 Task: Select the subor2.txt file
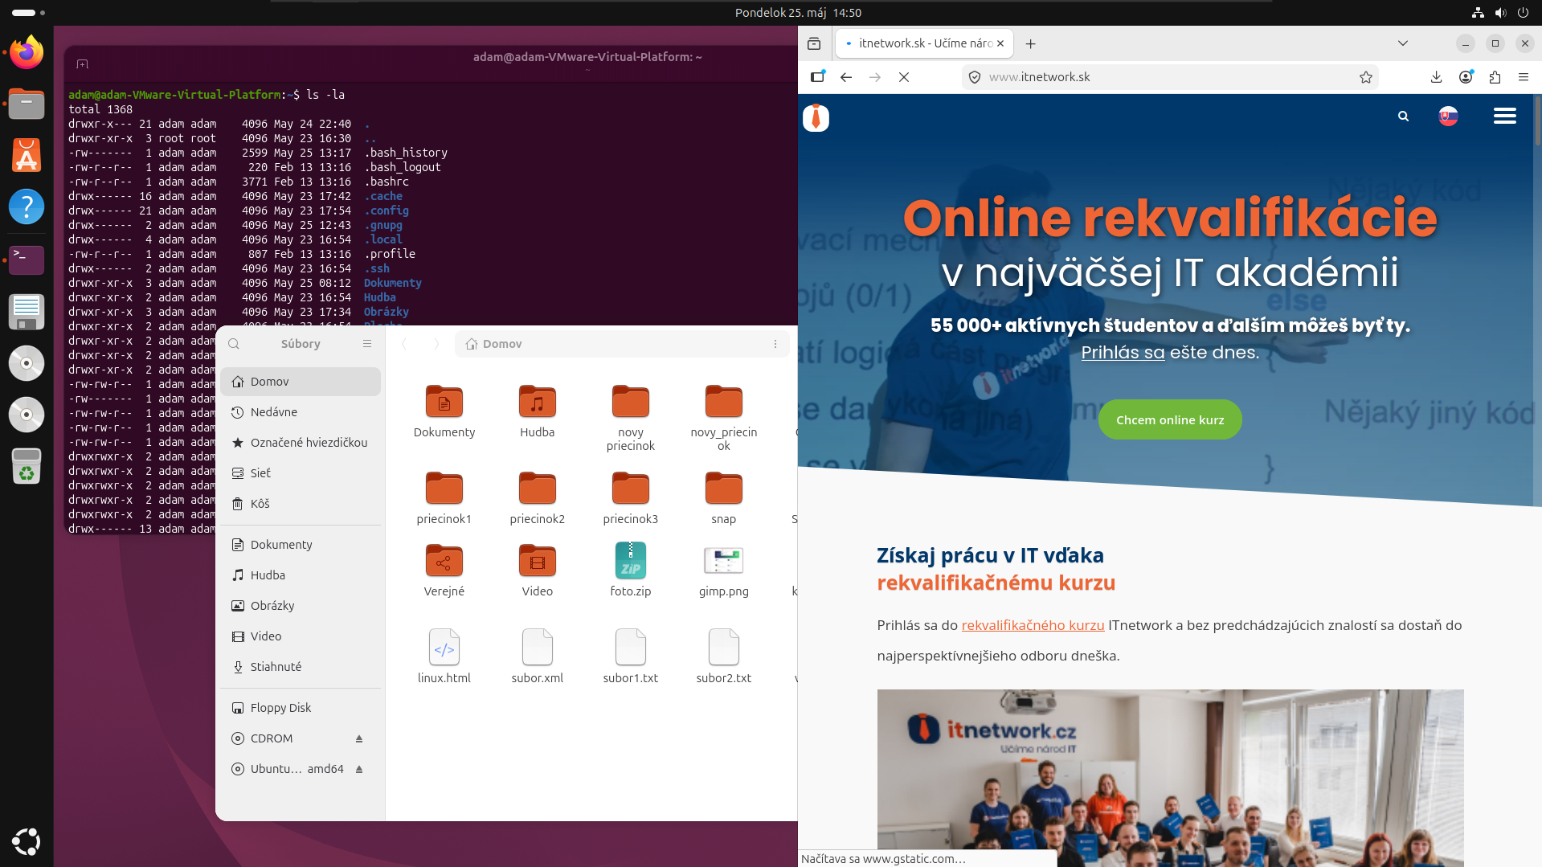coord(724,648)
